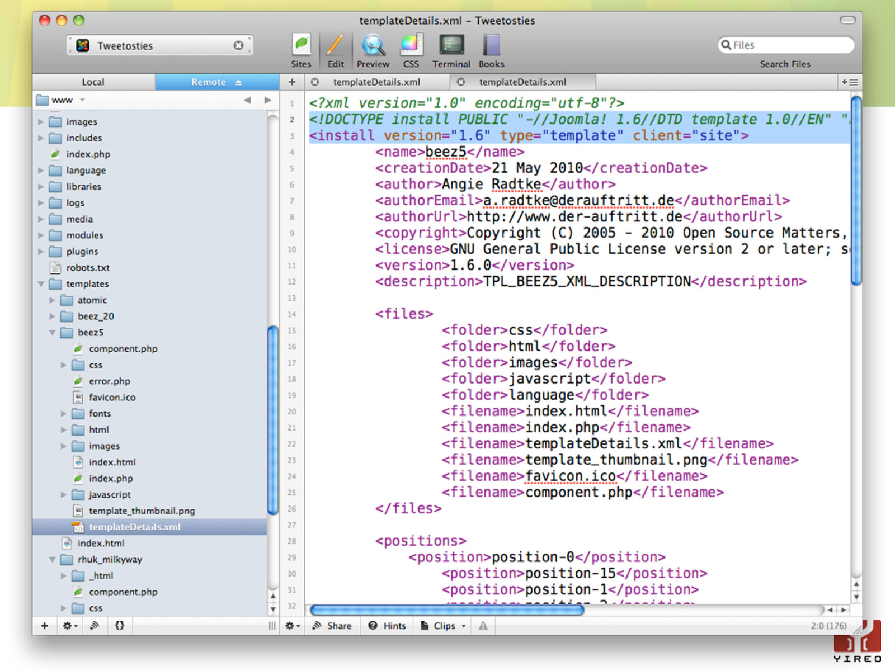Click the toolbar toggle pill in title bar

tap(847, 21)
